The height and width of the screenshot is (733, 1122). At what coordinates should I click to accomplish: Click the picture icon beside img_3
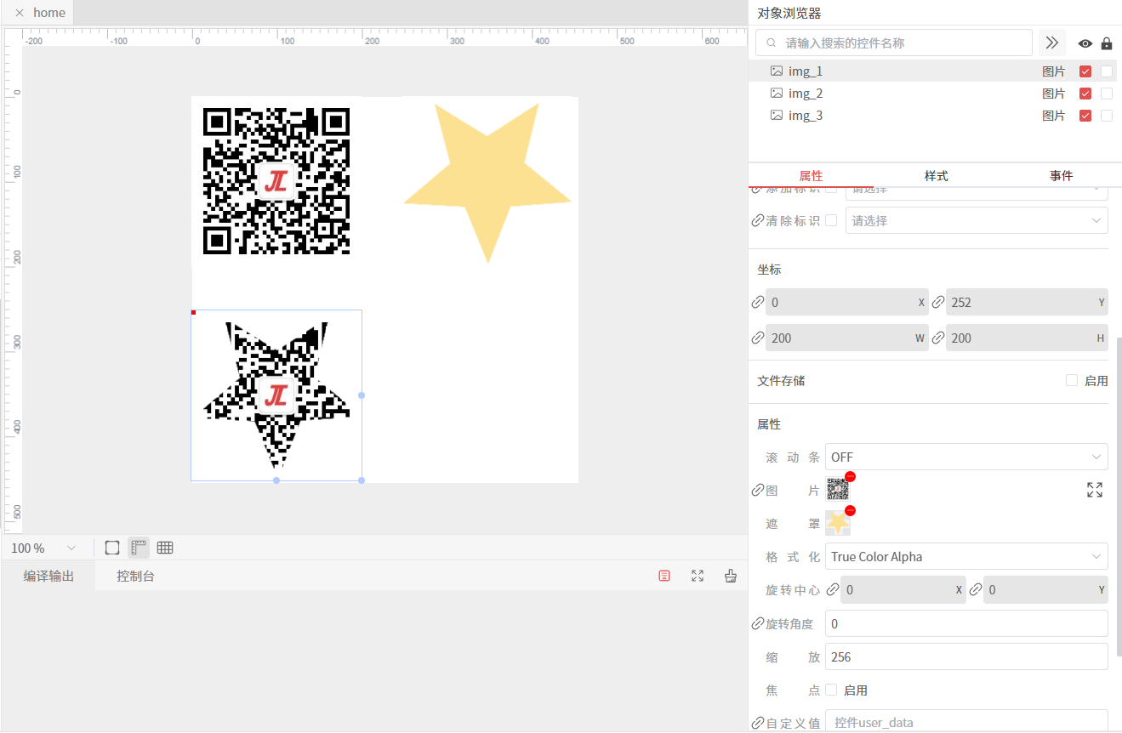pyautogui.click(x=777, y=115)
